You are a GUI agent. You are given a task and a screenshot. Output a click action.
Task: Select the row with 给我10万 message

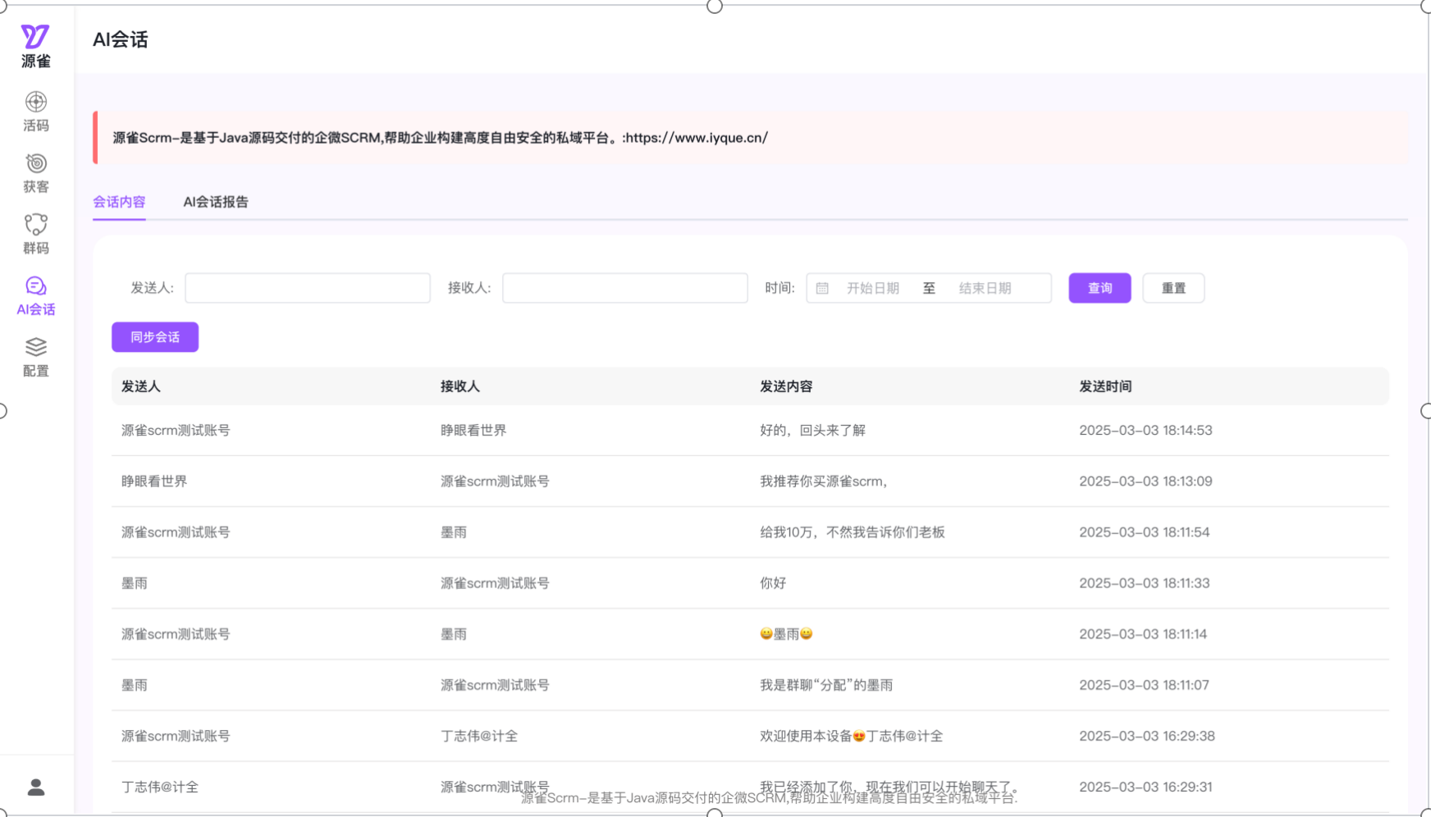coord(852,532)
